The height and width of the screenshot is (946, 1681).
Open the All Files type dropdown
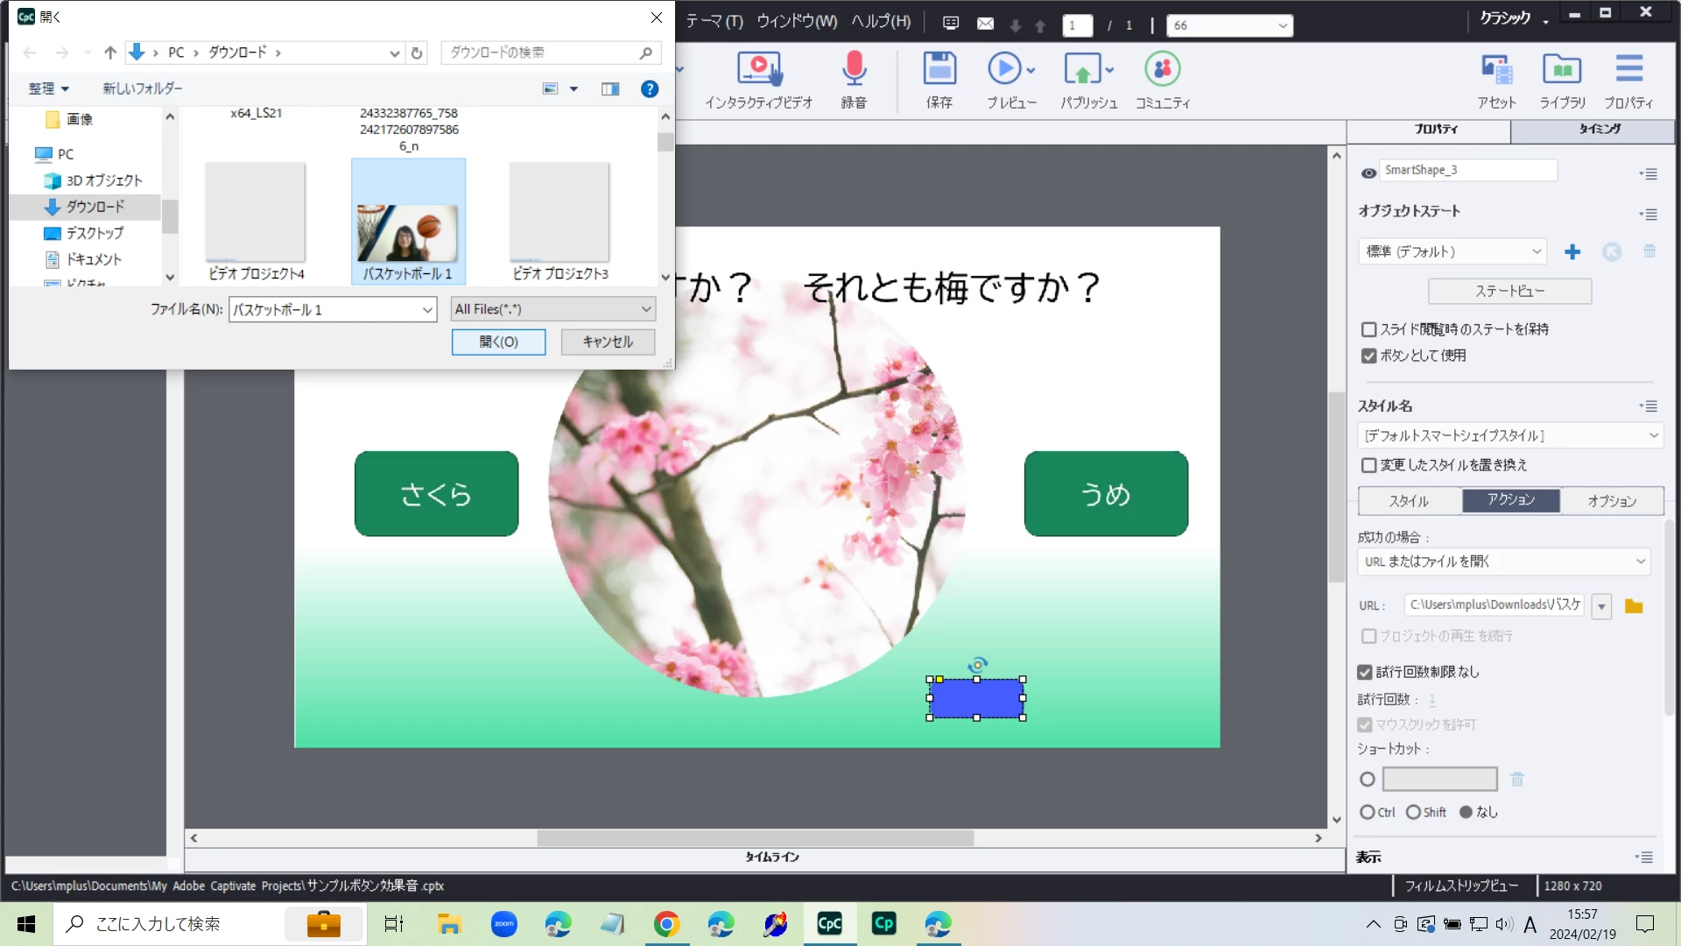click(553, 309)
